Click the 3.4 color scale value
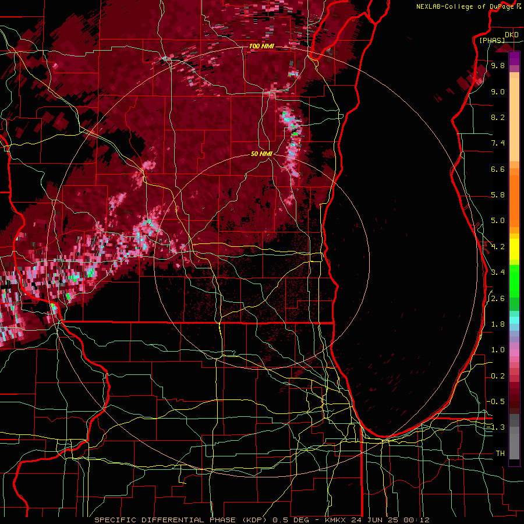 click(x=498, y=272)
